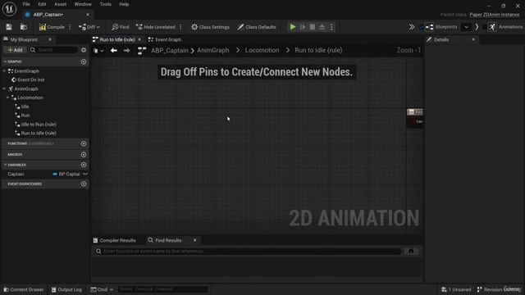Switch to Animations mode
Image resolution: width=525 pixels, height=295 pixels.
505,27
